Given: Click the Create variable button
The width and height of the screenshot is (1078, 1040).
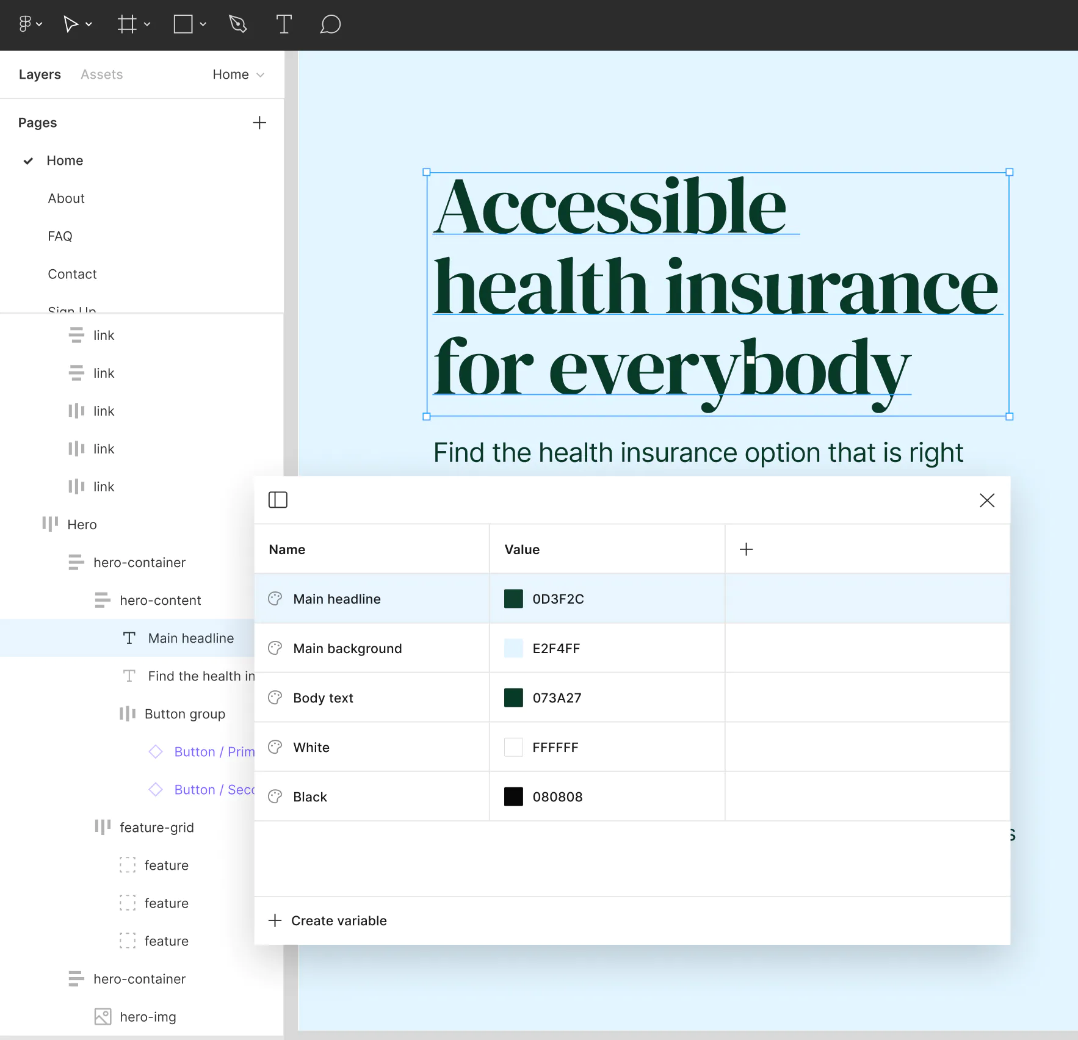Looking at the screenshot, I should pyautogui.click(x=328, y=920).
